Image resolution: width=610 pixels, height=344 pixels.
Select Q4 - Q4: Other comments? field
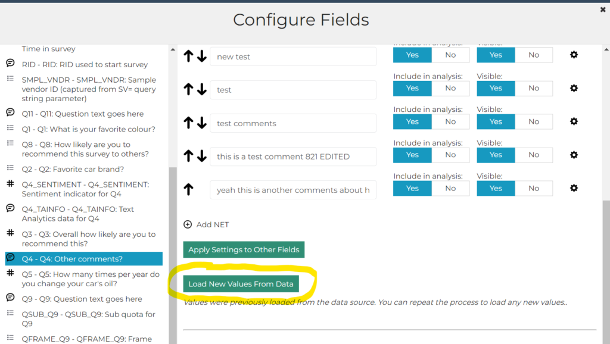[x=83, y=259]
